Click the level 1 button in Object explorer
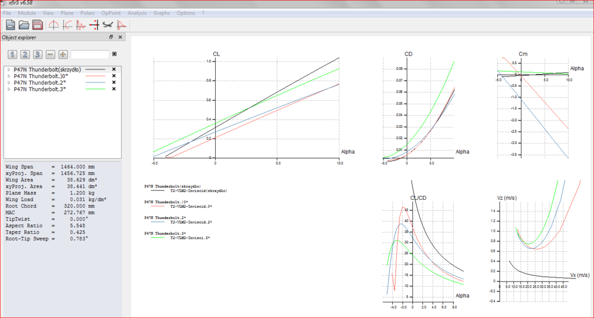594x318 pixels. (x=12, y=54)
